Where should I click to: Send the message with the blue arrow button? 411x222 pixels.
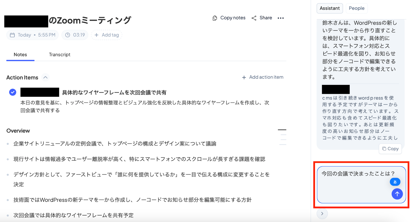pyautogui.click(x=397, y=194)
